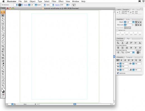The image size is (145, 111).
Task: Click the Opacity link in control bar
Action: 57,5
